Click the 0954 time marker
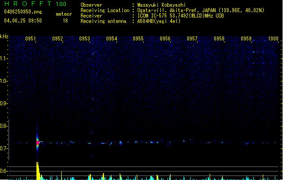The image size is (283, 180). coord(112,39)
